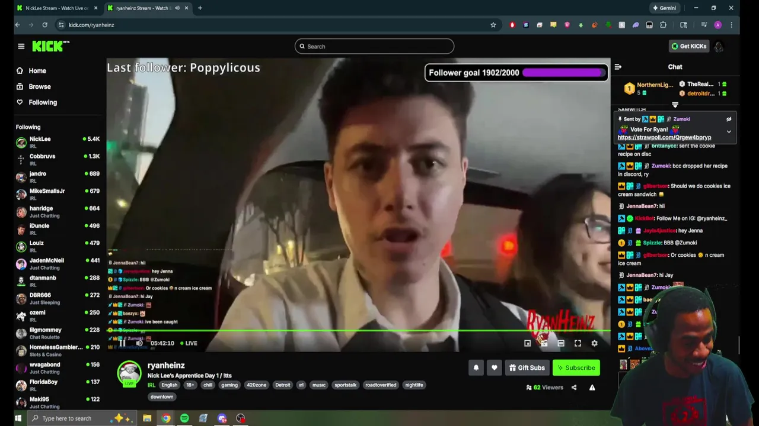Pause the stream video
This screenshot has height=426, width=759.
click(122, 343)
